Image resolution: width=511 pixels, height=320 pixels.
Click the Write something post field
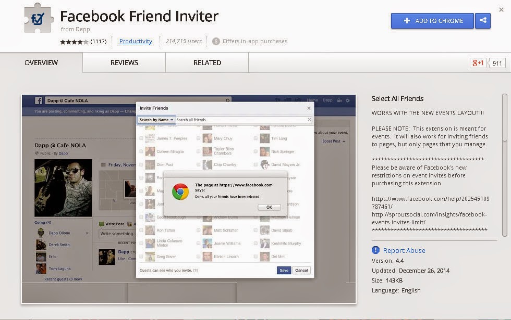coord(117,234)
